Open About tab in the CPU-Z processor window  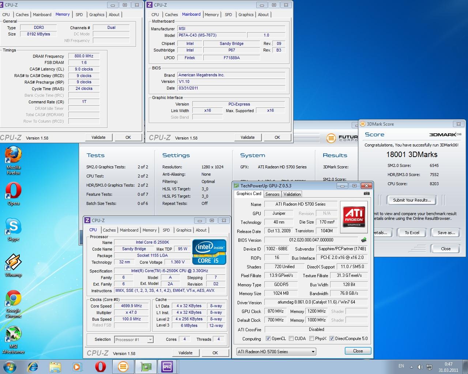click(x=201, y=230)
